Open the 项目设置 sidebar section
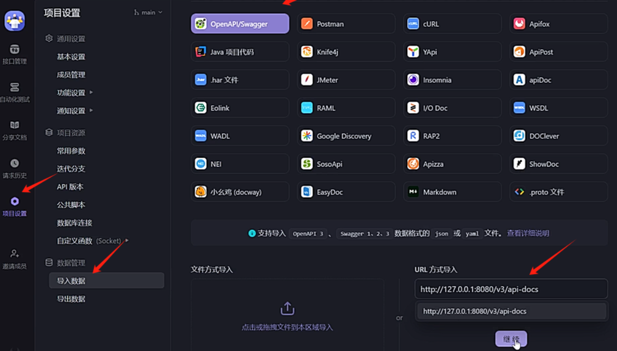 [14, 207]
